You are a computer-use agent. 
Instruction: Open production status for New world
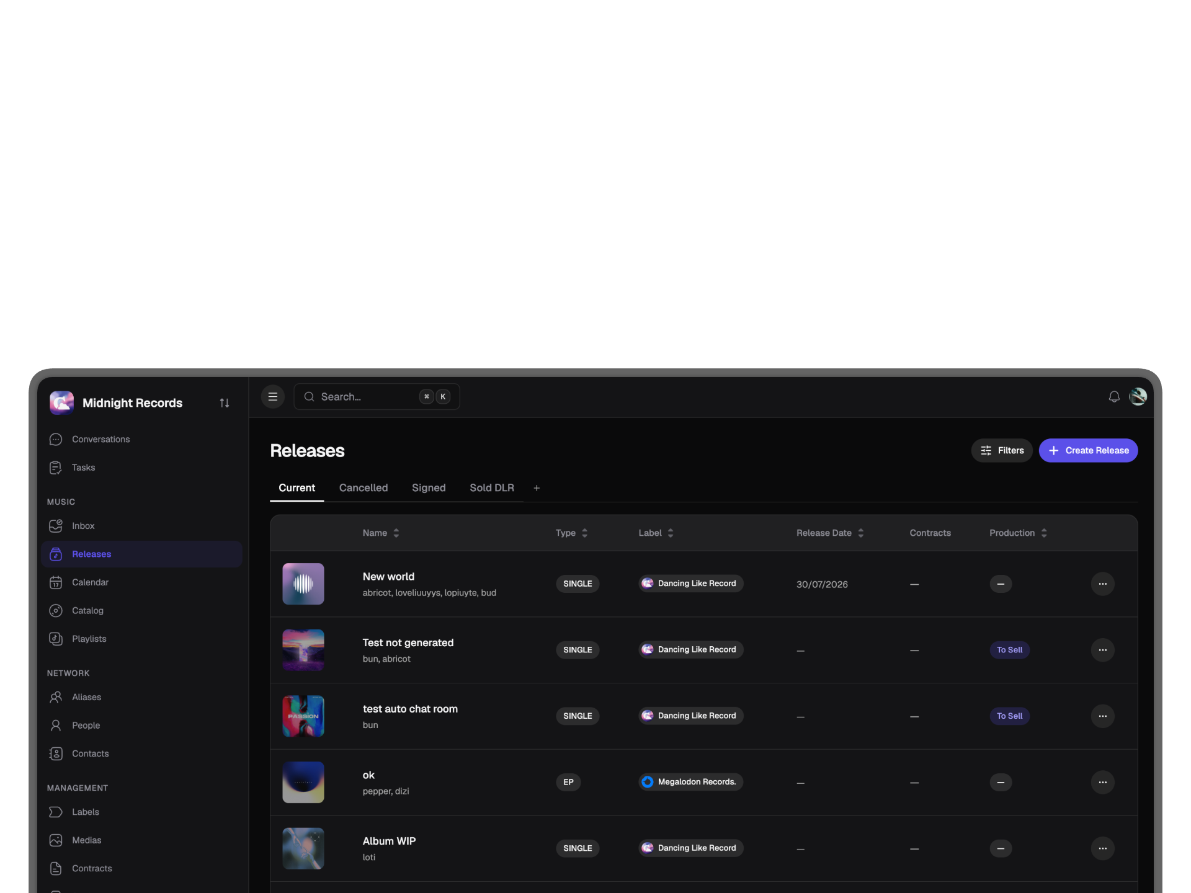pyautogui.click(x=1001, y=584)
